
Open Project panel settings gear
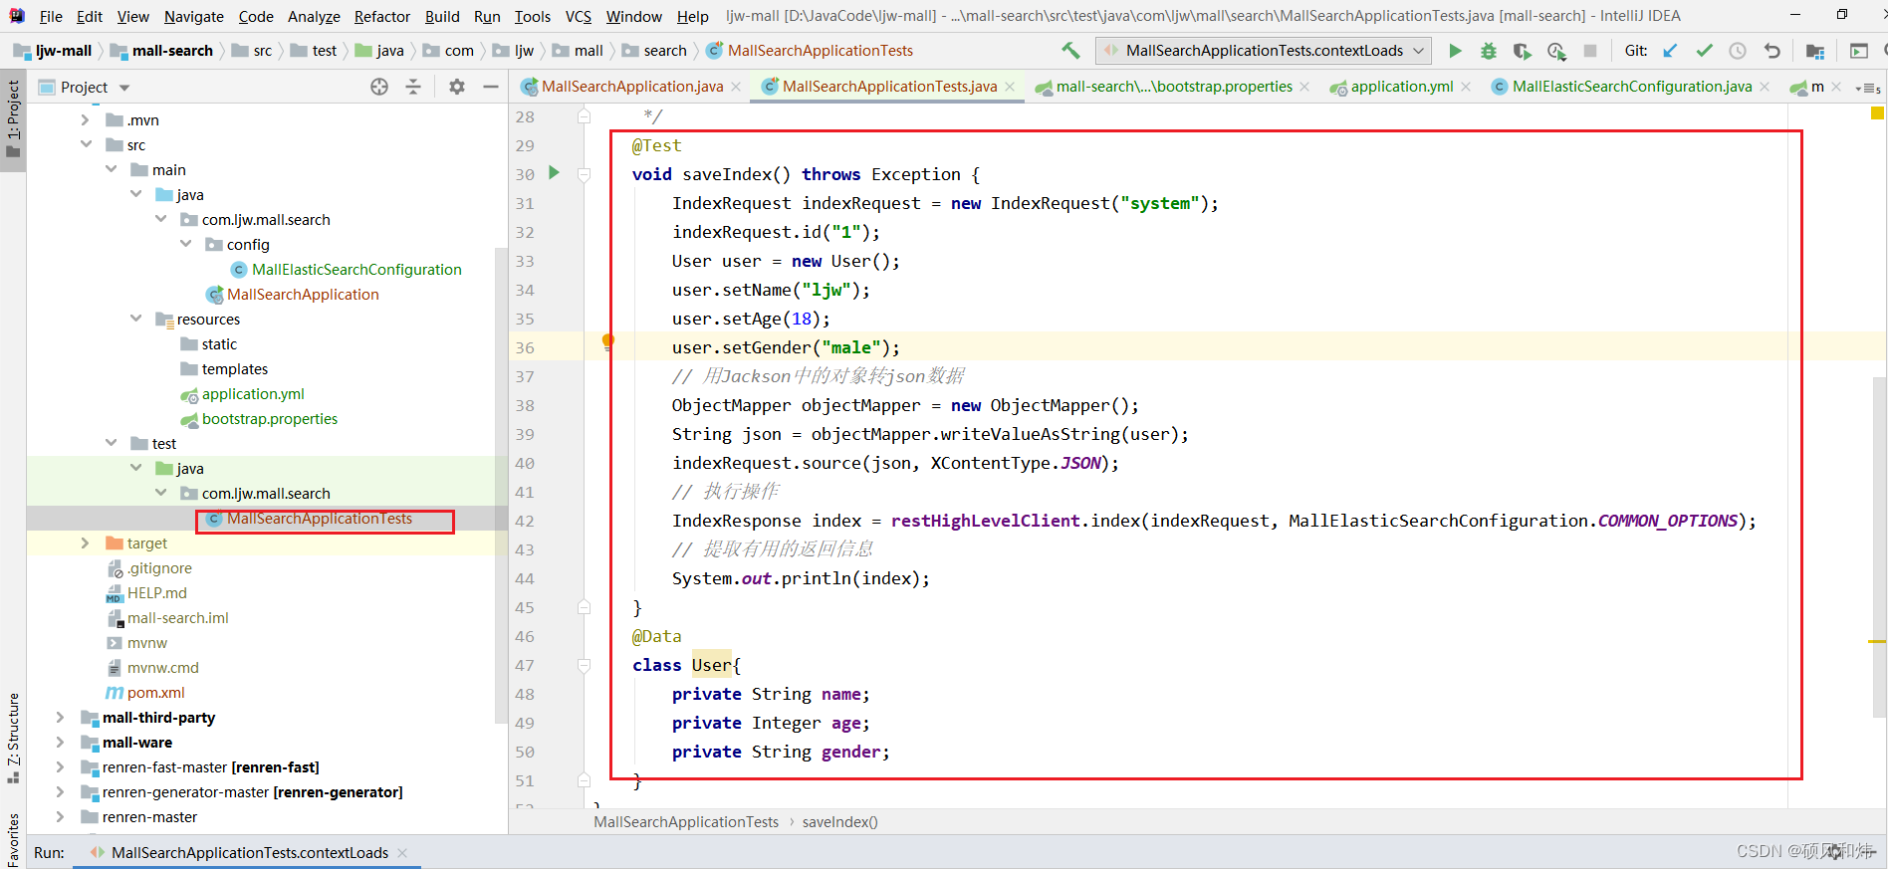[x=457, y=88]
